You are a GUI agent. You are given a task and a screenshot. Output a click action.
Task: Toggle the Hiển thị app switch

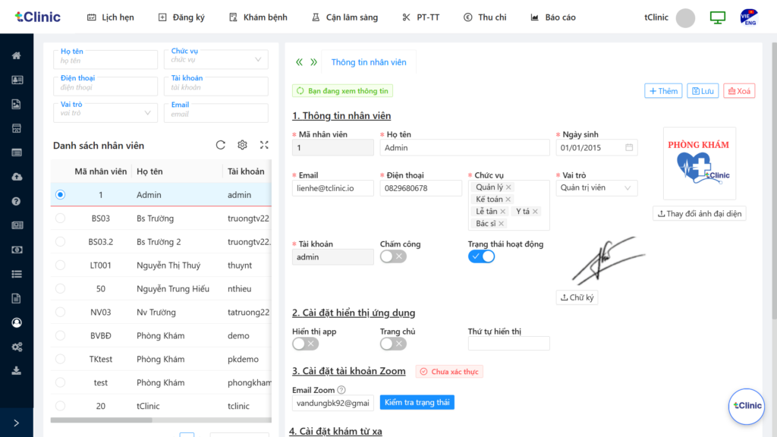click(x=305, y=344)
